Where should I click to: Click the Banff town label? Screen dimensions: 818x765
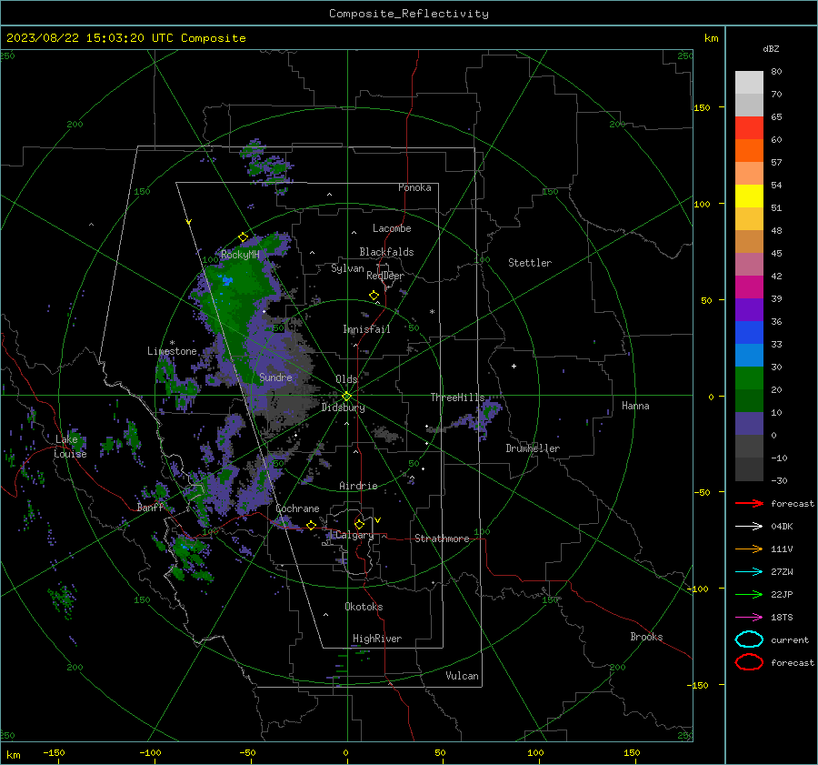[x=150, y=507]
